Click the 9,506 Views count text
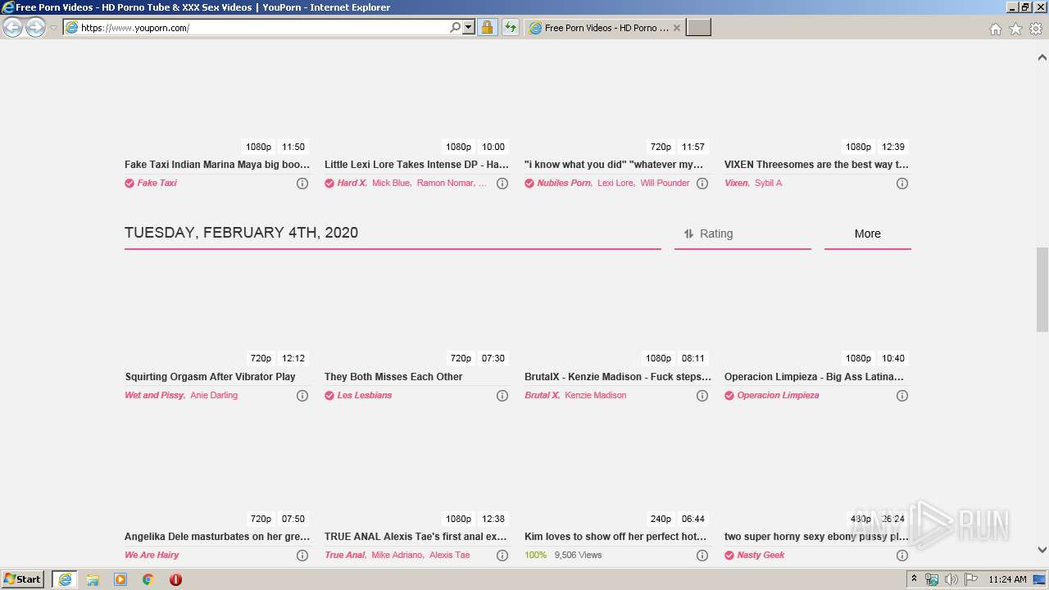This screenshot has height=590, width=1049. pos(579,555)
